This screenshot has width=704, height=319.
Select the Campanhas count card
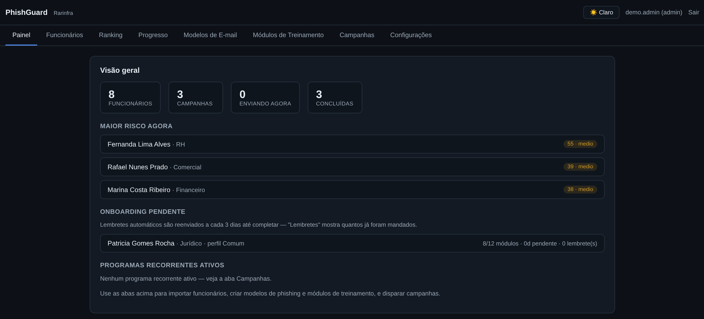(x=196, y=97)
